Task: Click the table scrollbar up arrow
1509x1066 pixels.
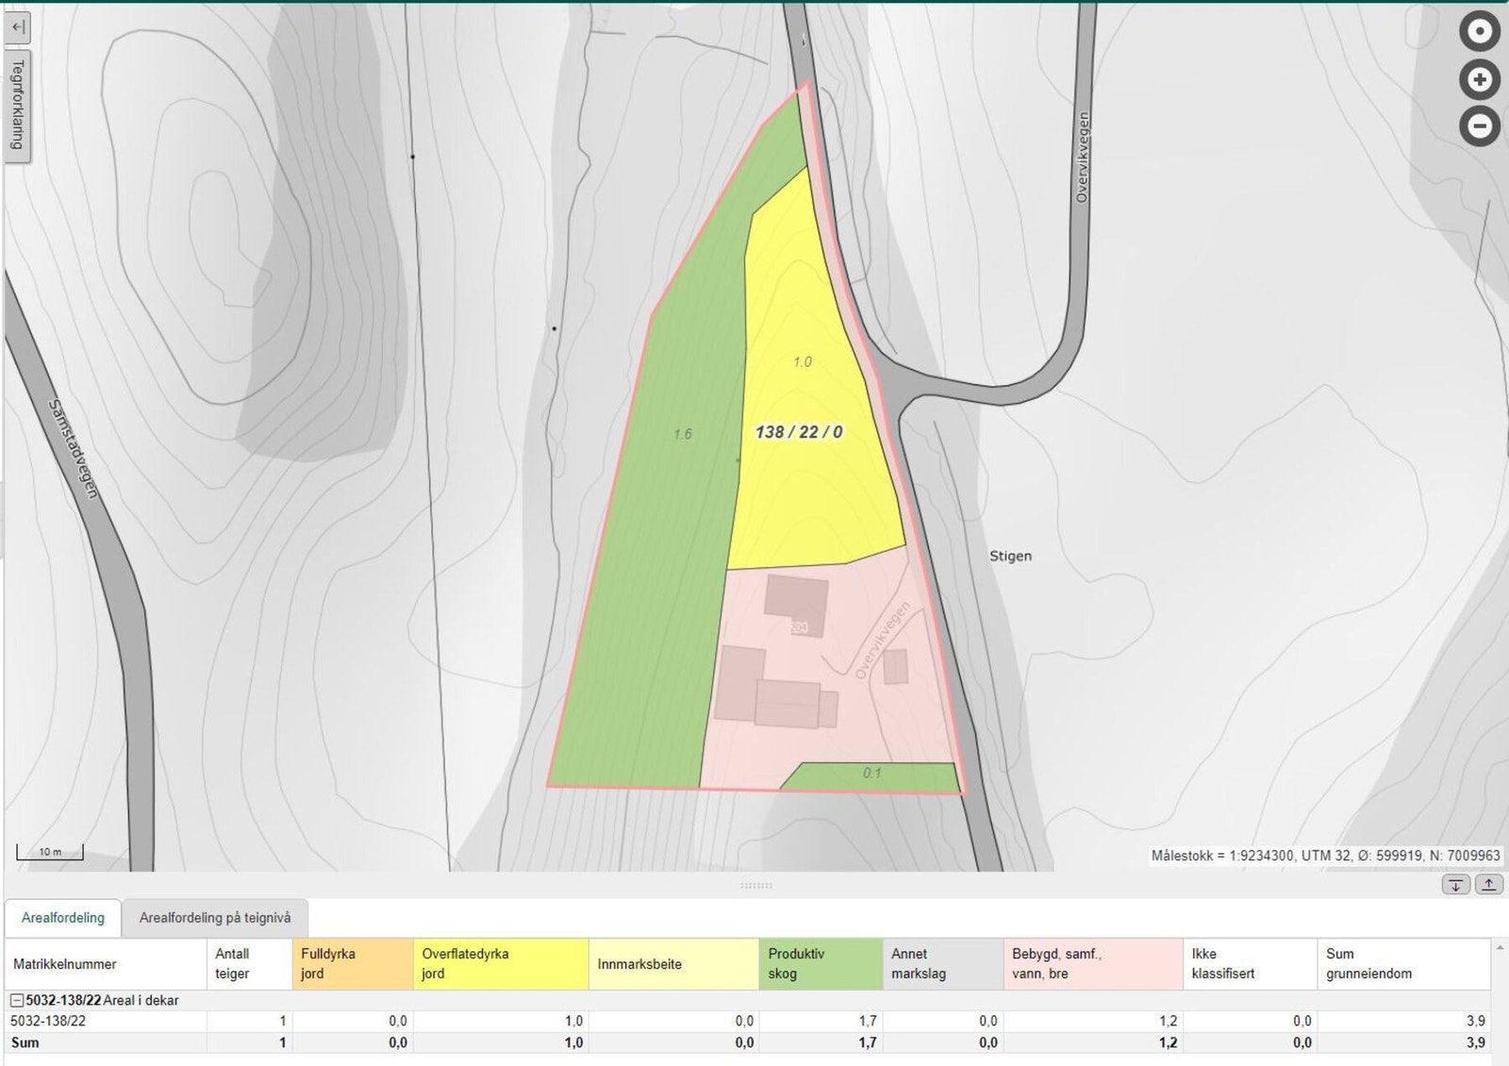Action: pyautogui.click(x=1499, y=947)
